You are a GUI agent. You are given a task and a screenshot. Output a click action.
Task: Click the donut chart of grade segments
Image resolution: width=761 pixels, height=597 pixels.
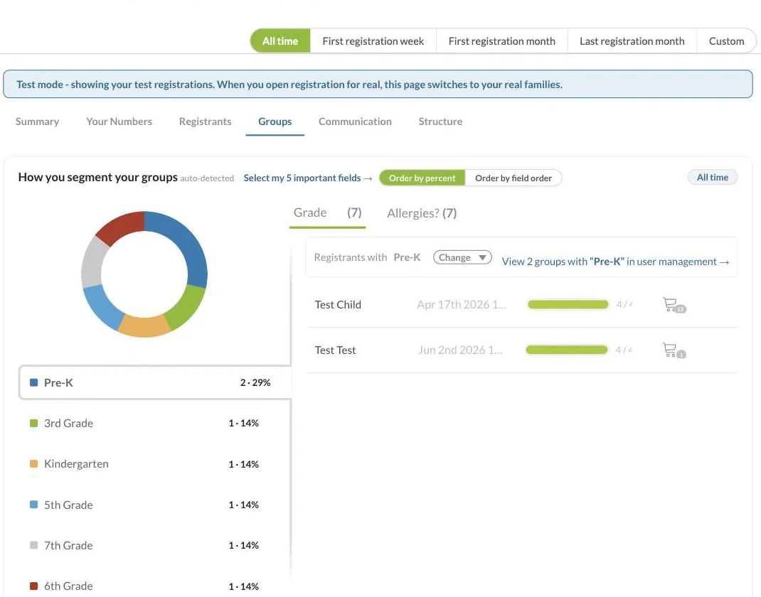coord(144,274)
